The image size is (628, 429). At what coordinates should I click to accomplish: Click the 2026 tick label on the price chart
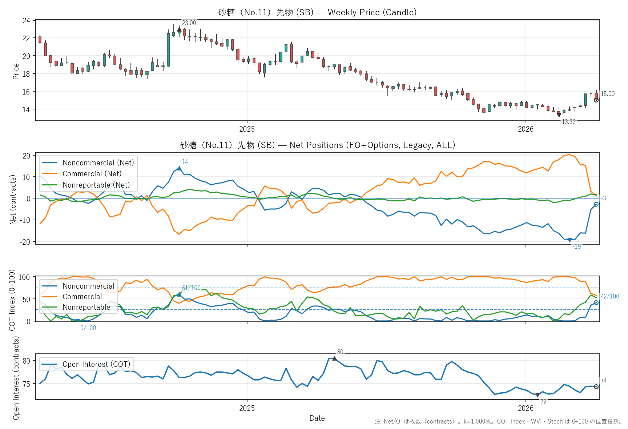(526, 129)
